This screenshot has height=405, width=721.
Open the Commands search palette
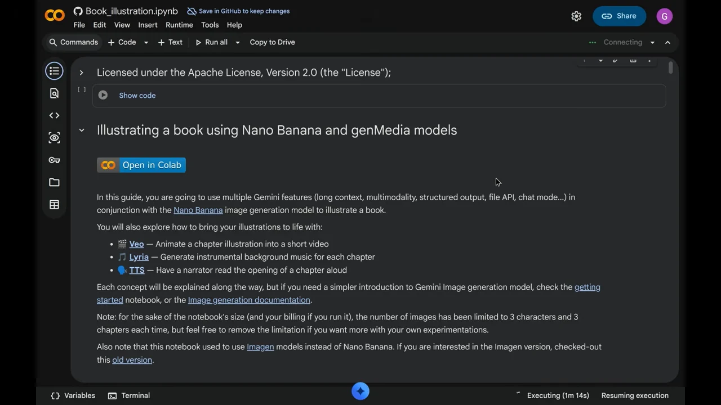73,42
